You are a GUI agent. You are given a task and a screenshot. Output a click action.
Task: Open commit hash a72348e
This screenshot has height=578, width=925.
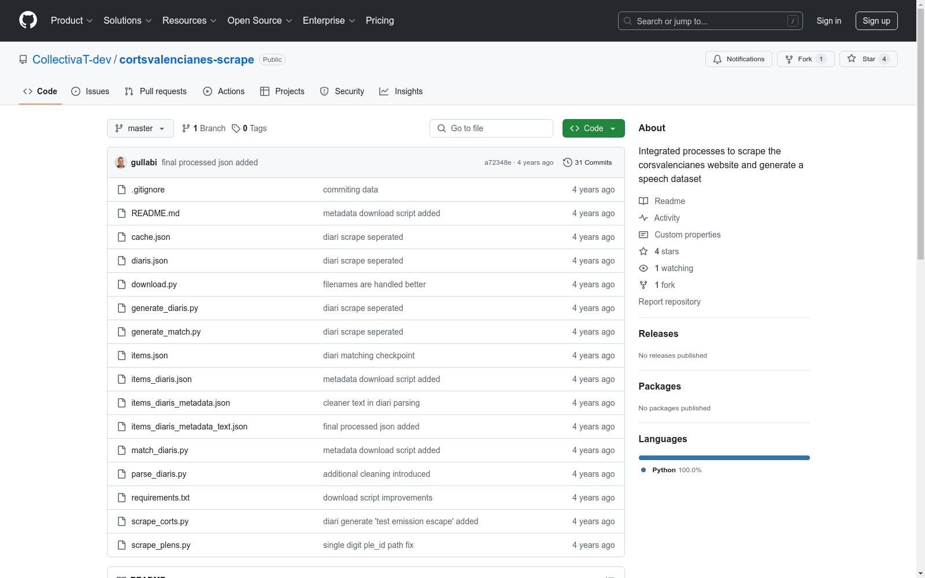[498, 162]
